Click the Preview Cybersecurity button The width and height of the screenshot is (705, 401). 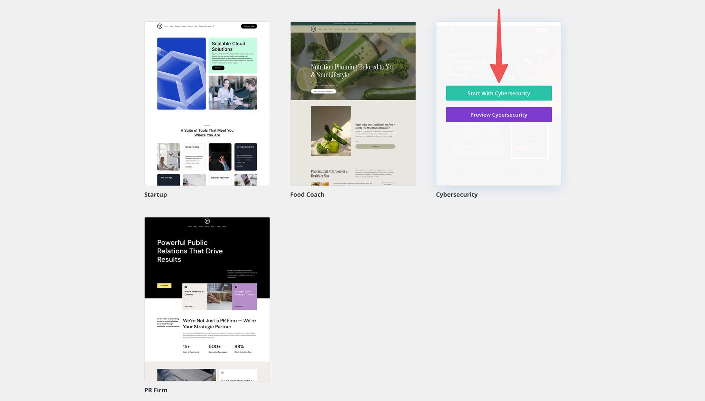[499, 115]
